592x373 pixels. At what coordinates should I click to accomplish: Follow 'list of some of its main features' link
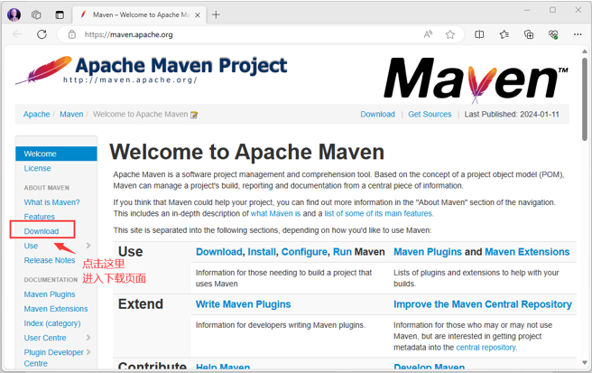[378, 213]
